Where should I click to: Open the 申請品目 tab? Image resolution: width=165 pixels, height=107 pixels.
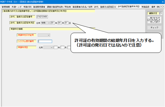pyautogui.click(x=145, y=7)
